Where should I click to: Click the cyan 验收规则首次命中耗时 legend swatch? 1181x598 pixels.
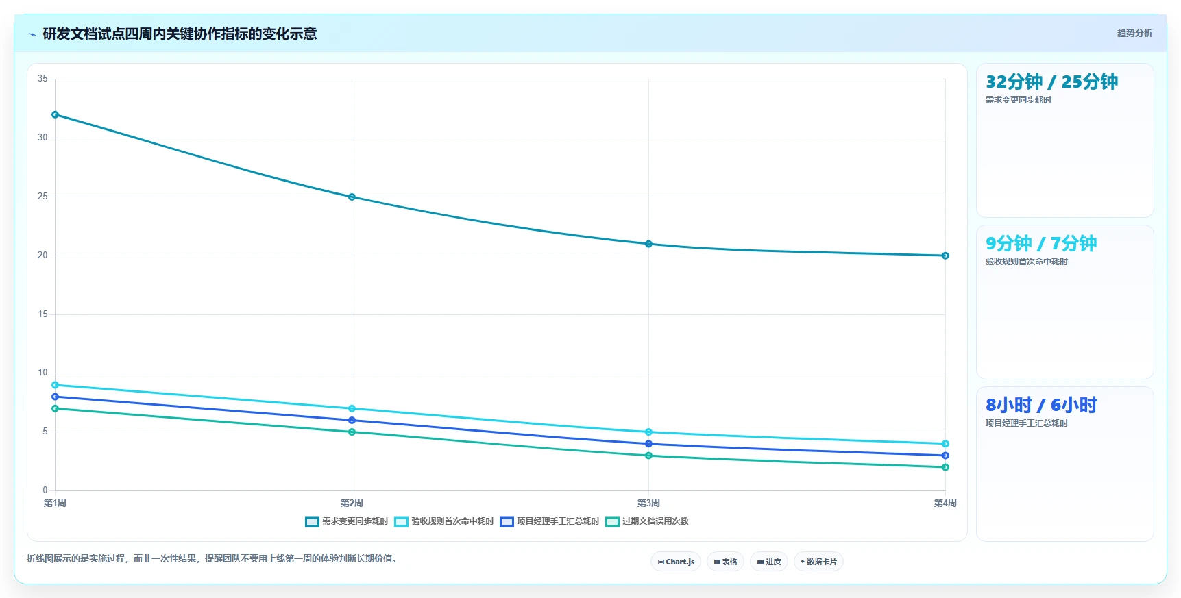pos(401,522)
